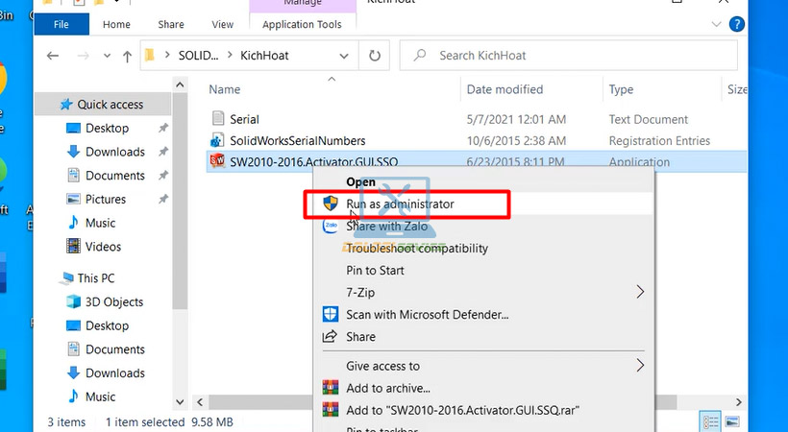Viewport: 788px width, 432px height.
Task: Open the recent locations dropdown
Action: tap(107, 56)
